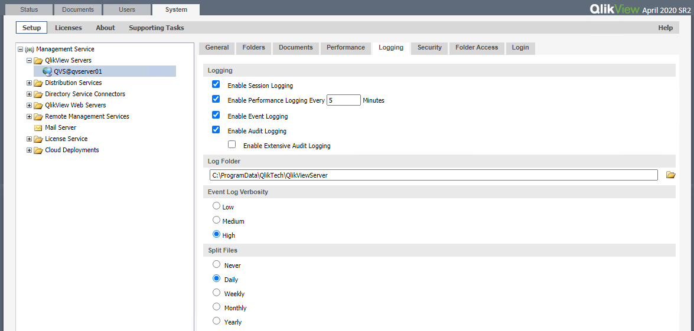Select Low event log verbosity
Screen dimensions: 694x331
(x=216, y=206)
